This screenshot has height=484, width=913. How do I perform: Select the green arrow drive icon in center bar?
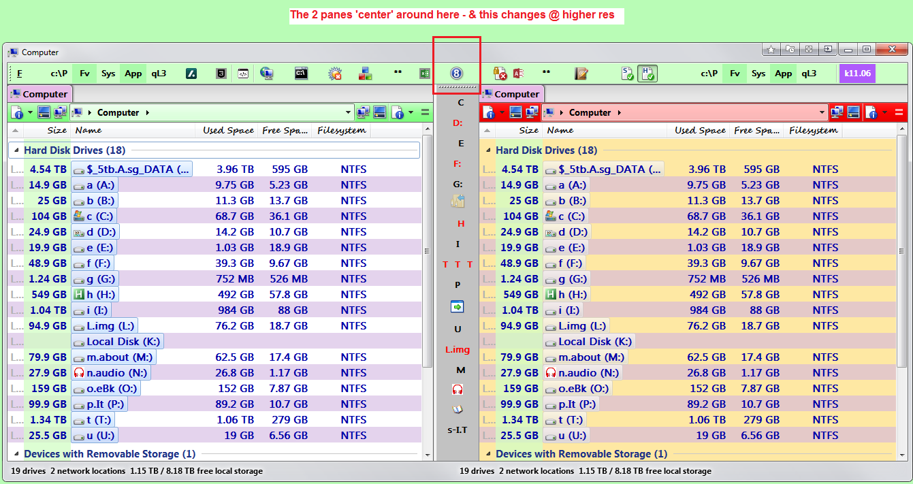tap(458, 306)
